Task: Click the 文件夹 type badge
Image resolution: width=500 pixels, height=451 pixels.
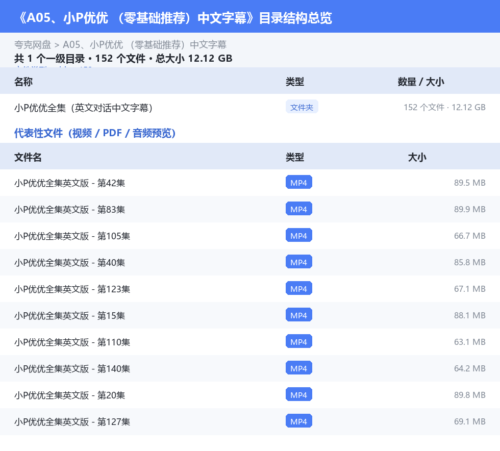Action: [302, 107]
